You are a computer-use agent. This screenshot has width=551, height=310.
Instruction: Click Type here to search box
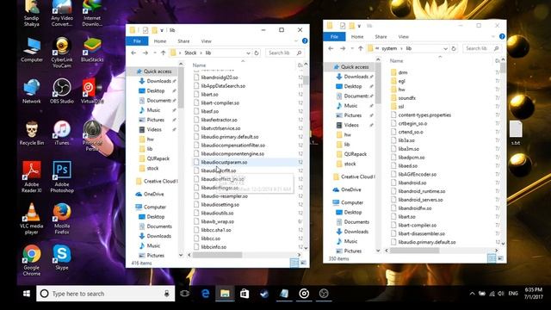[105, 294]
